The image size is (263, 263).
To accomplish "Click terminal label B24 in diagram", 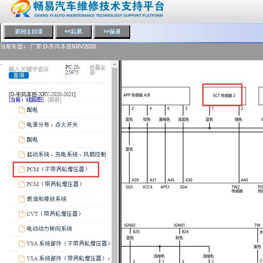I will point(185,232).
